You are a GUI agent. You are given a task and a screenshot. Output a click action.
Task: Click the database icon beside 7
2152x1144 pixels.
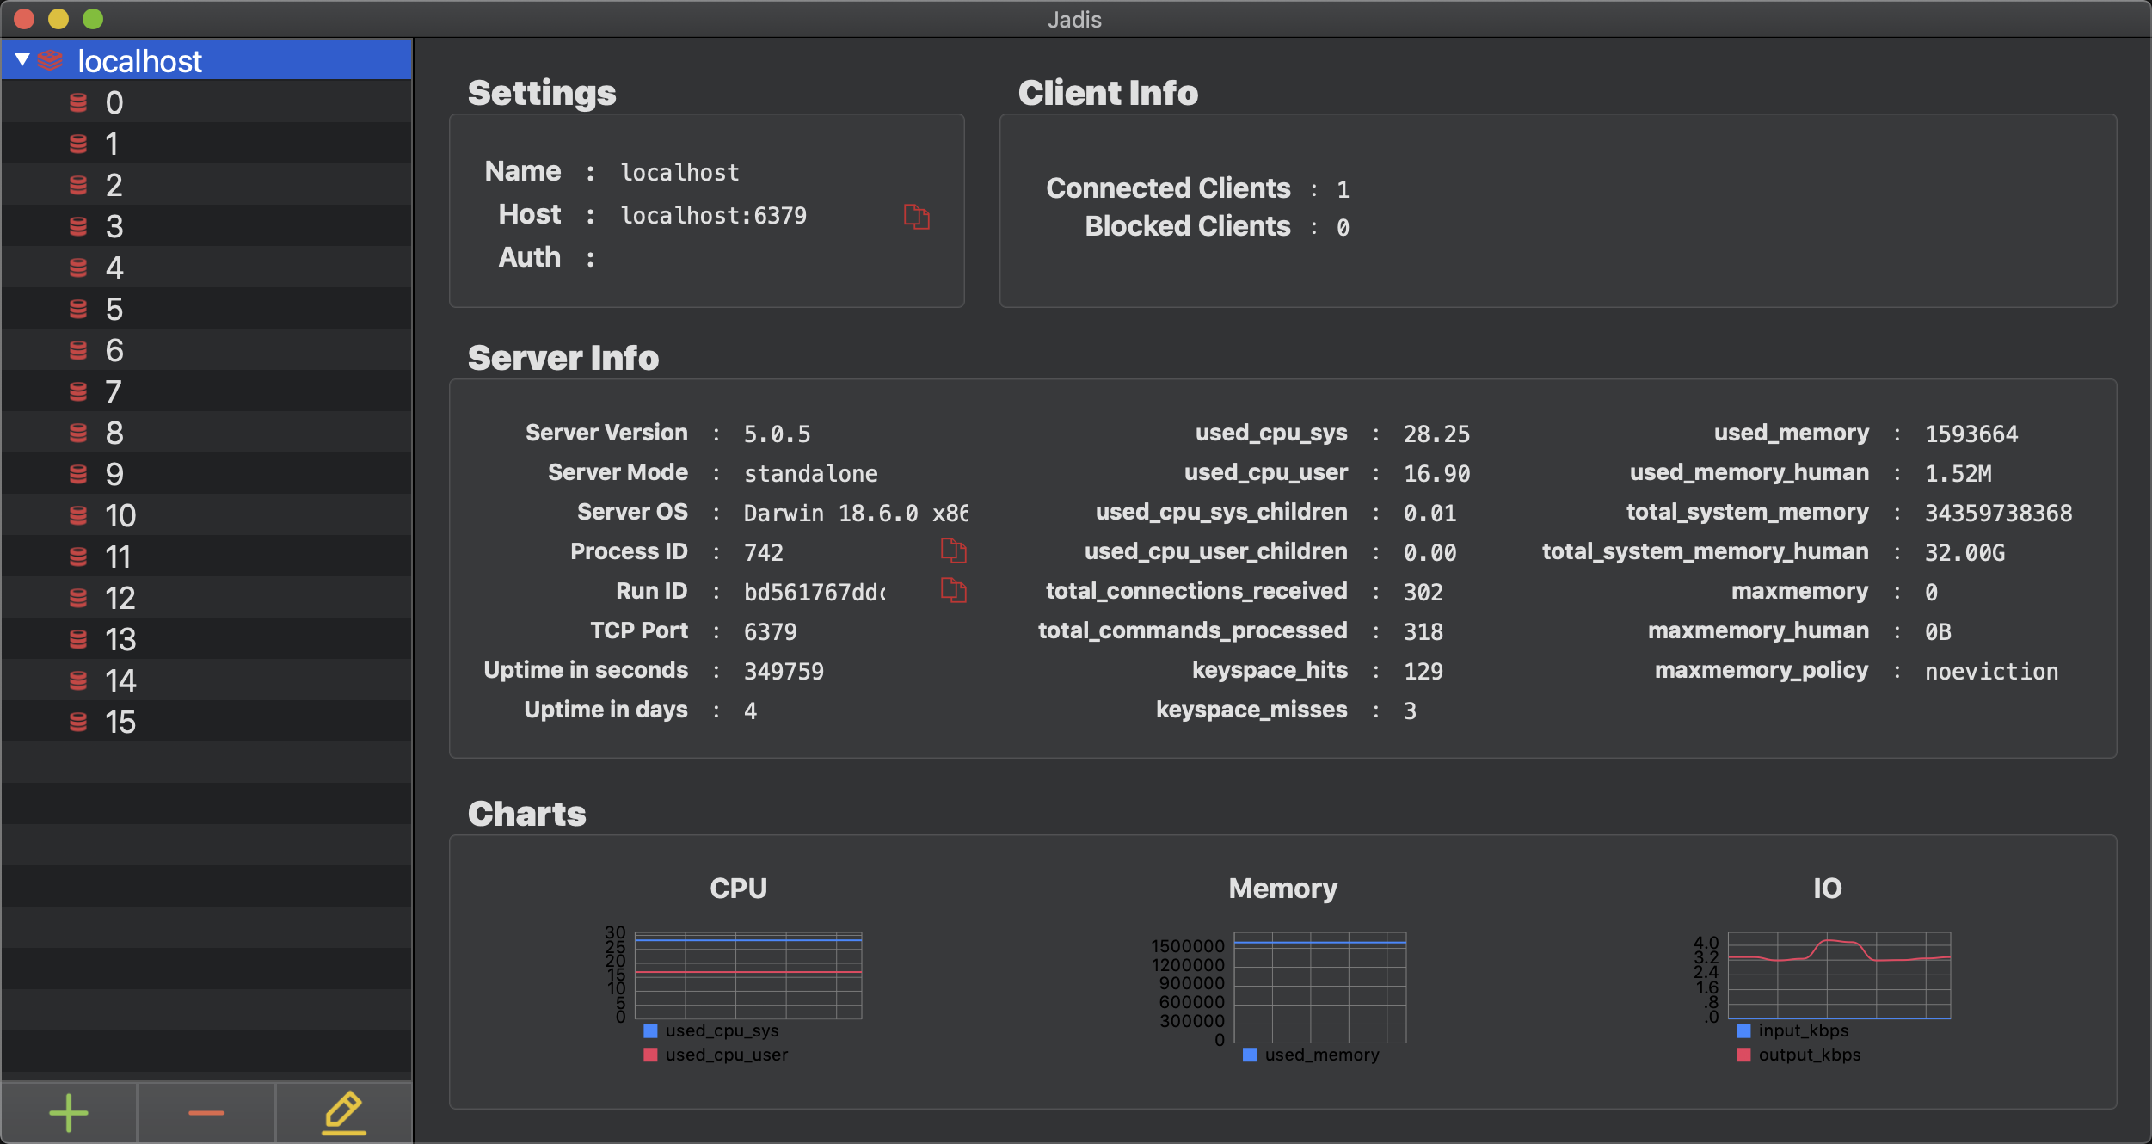click(x=78, y=391)
